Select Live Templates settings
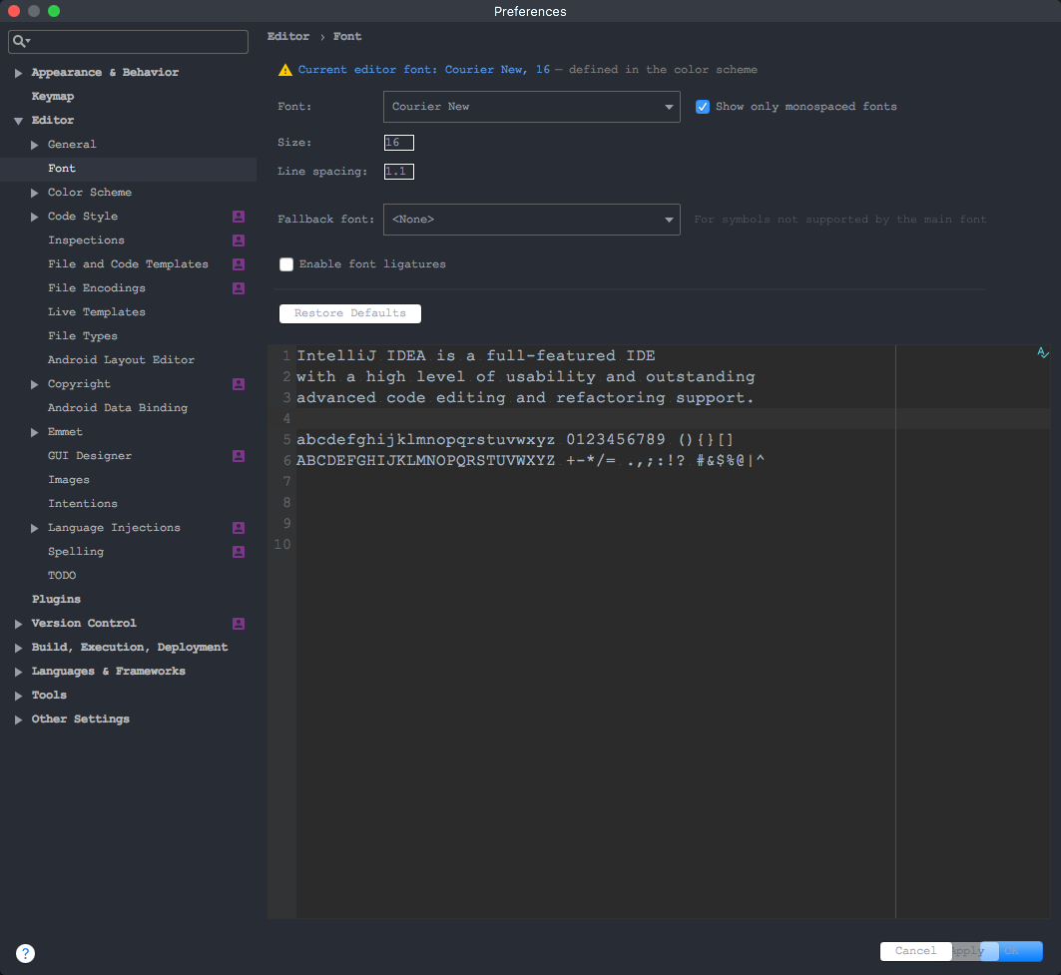The image size is (1061, 975). tap(97, 312)
